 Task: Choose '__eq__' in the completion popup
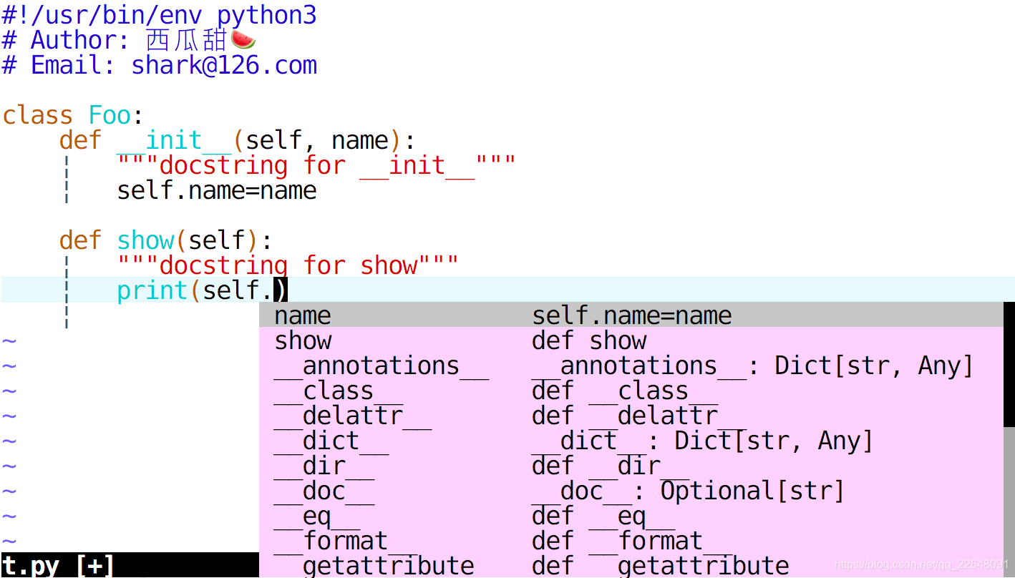(x=631, y=515)
